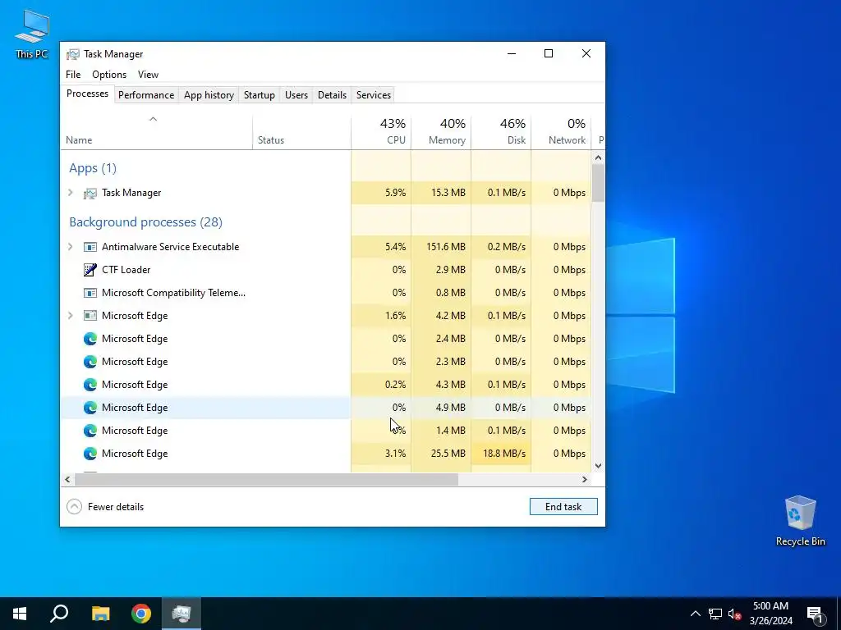Click the vertical scrollbar up arrow
The height and width of the screenshot is (630, 841).
598,157
